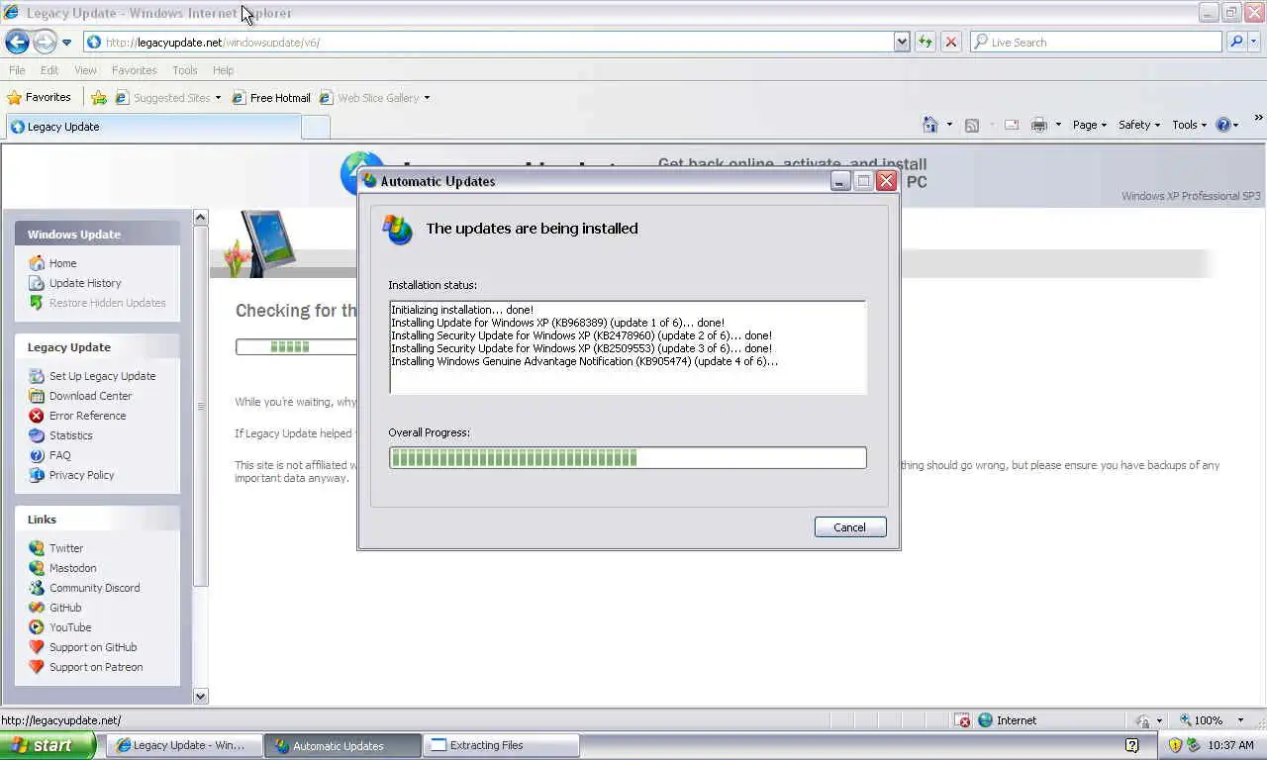The image size is (1267, 760).
Task: Click the Mastodon link icon
Action: [x=37, y=568]
